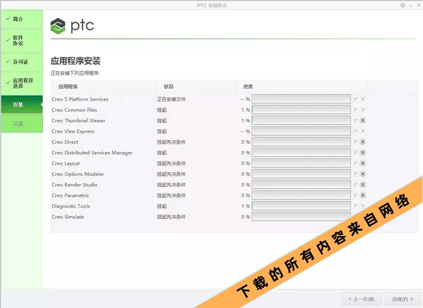
Task: Click the 完成(F) button
Action: tap(402, 299)
